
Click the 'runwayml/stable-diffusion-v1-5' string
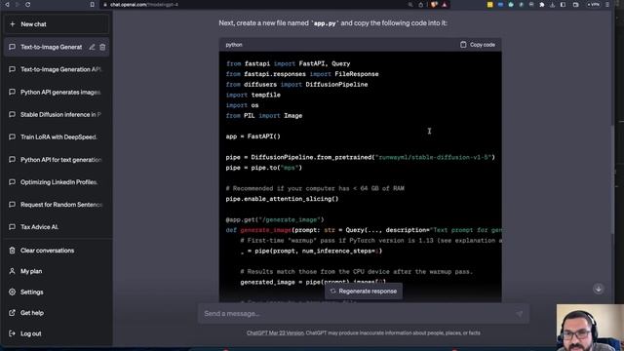coord(433,157)
